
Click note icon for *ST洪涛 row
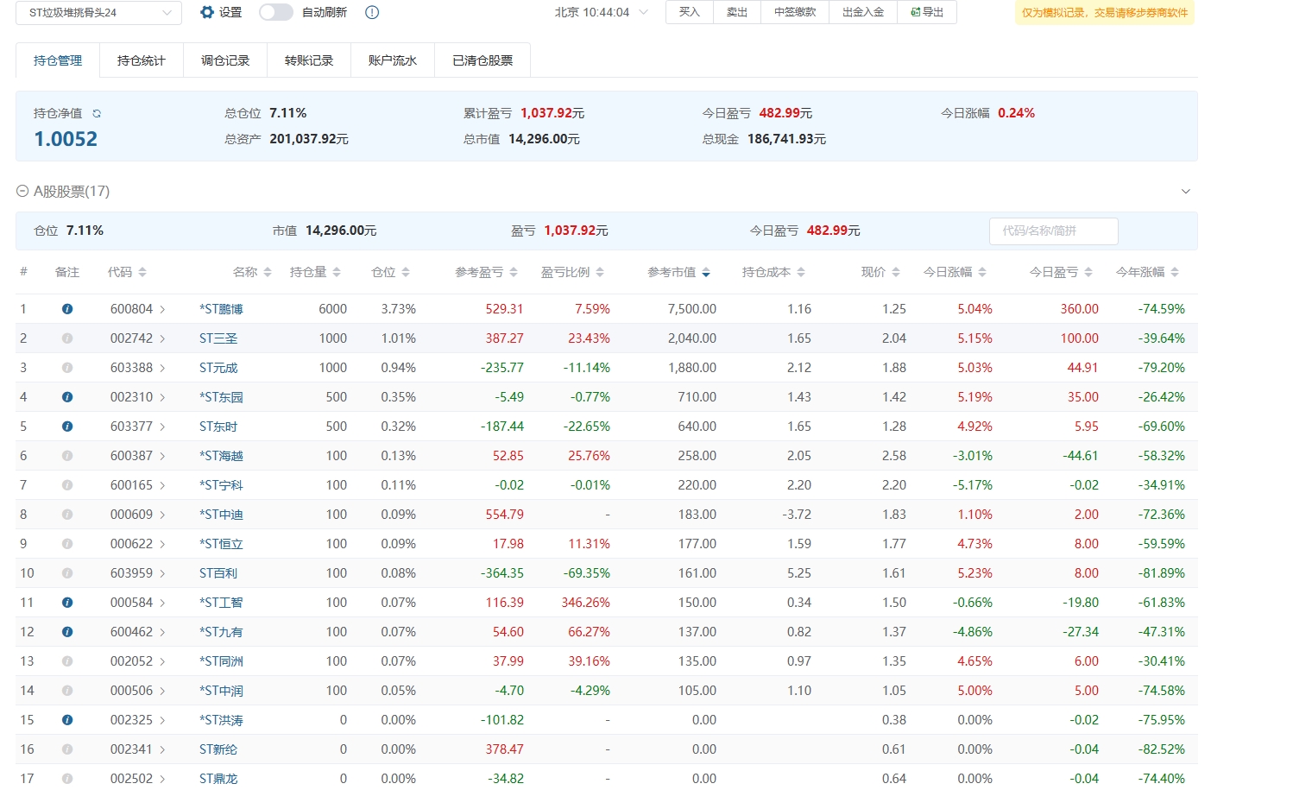67,720
